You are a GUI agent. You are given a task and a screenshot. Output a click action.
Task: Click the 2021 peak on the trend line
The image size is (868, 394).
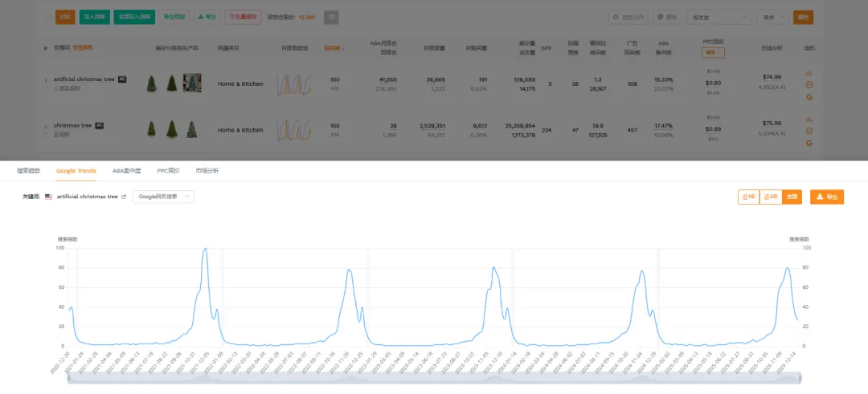coord(206,249)
